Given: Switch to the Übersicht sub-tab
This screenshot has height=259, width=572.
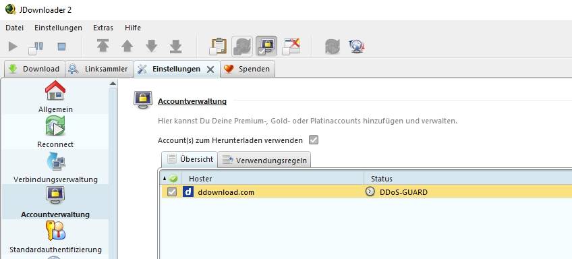Looking at the screenshot, I should (x=190, y=159).
